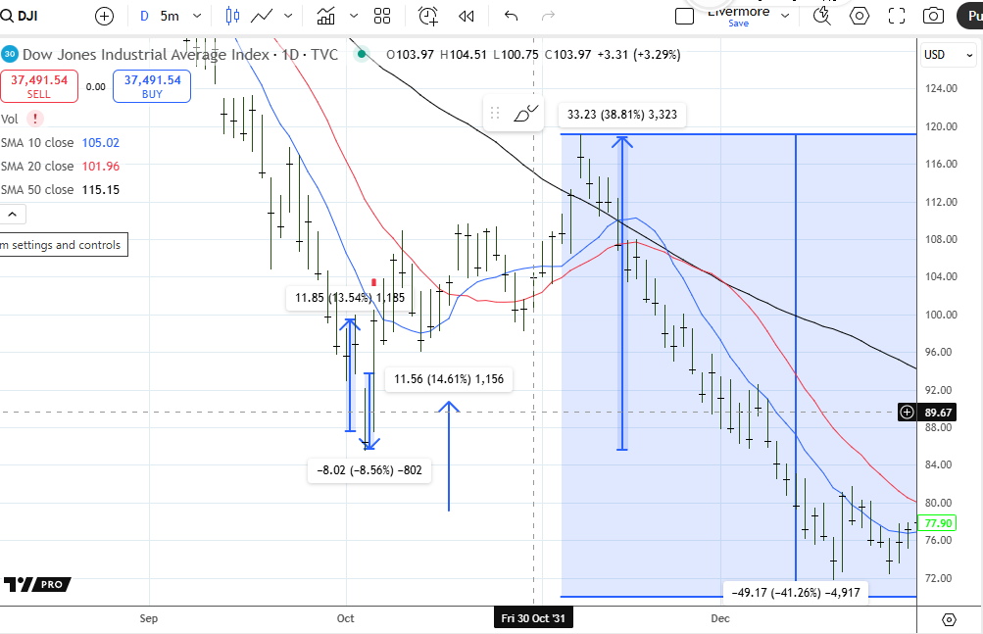Viewport: 983px width, 634px height.
Task: Create an alert with the clock icon
Action: coord(428,17)
